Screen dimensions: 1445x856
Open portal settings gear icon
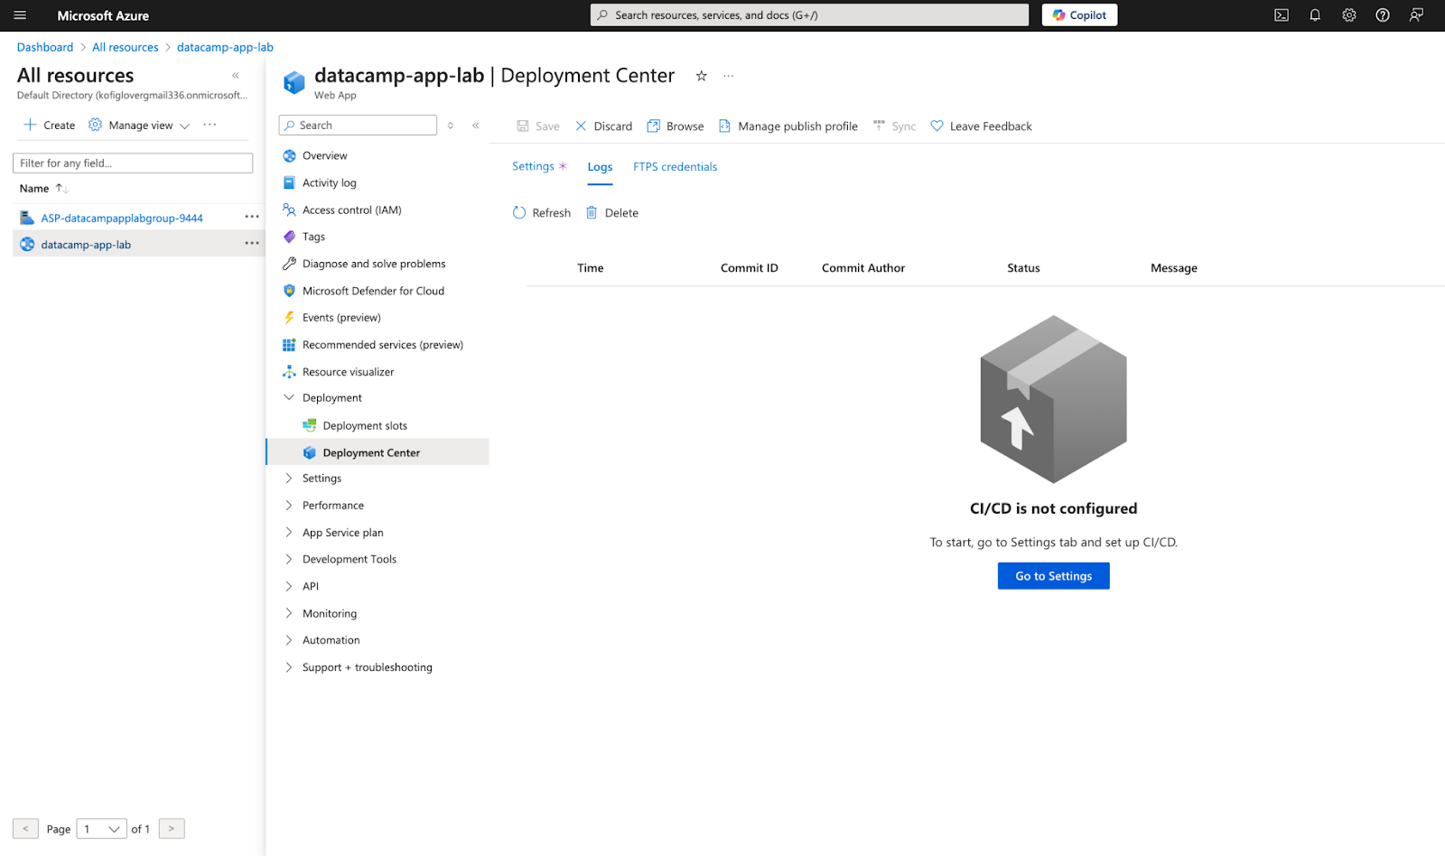(x=1349, y=15)
